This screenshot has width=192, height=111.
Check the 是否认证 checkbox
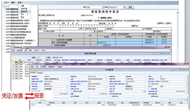[x=110, y=96]
